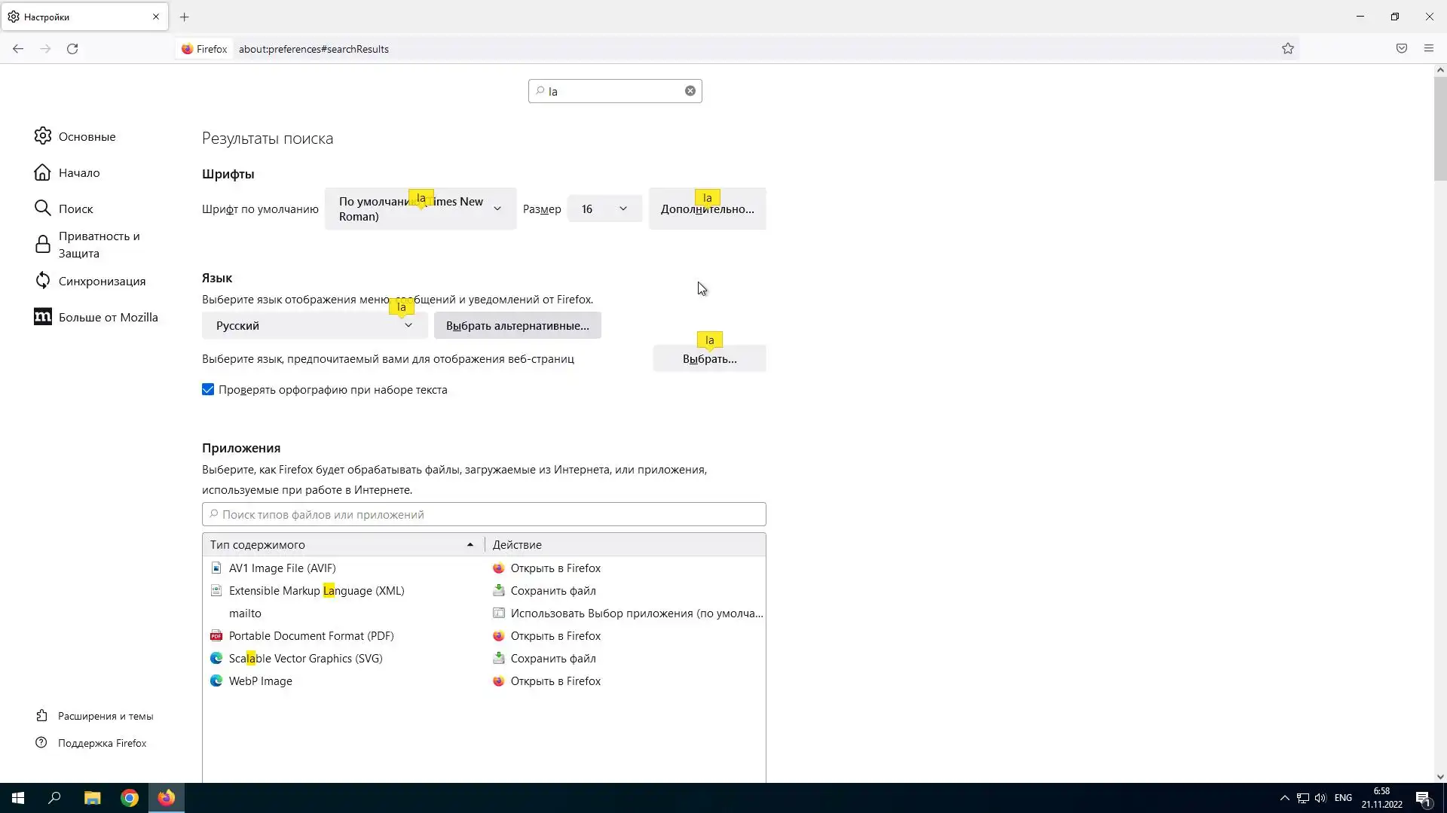The width and height of the screenshot is (1447, 813).
Task: Sort by Тип содержимого column header
Action: pos(343,545)
